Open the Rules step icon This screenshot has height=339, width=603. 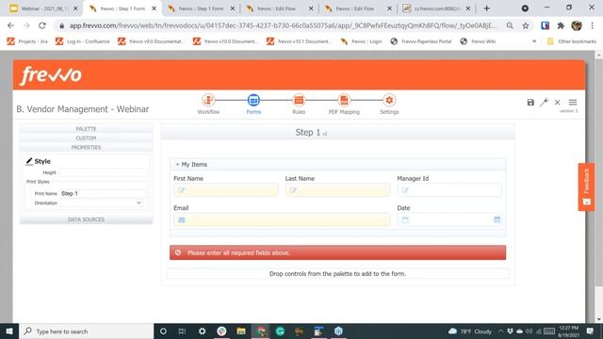pos(299,101)
